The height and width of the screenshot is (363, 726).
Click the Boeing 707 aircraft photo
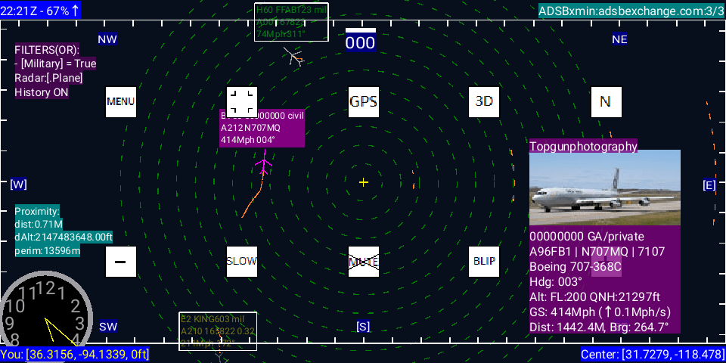pos(604,188)
